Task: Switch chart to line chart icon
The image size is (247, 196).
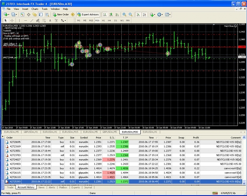Action: pyautogui.click(x=117, y=15)
